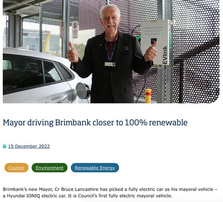Click '100% renewable' in the headline
This screenshot has height=202, width=223.
(156, 122)
